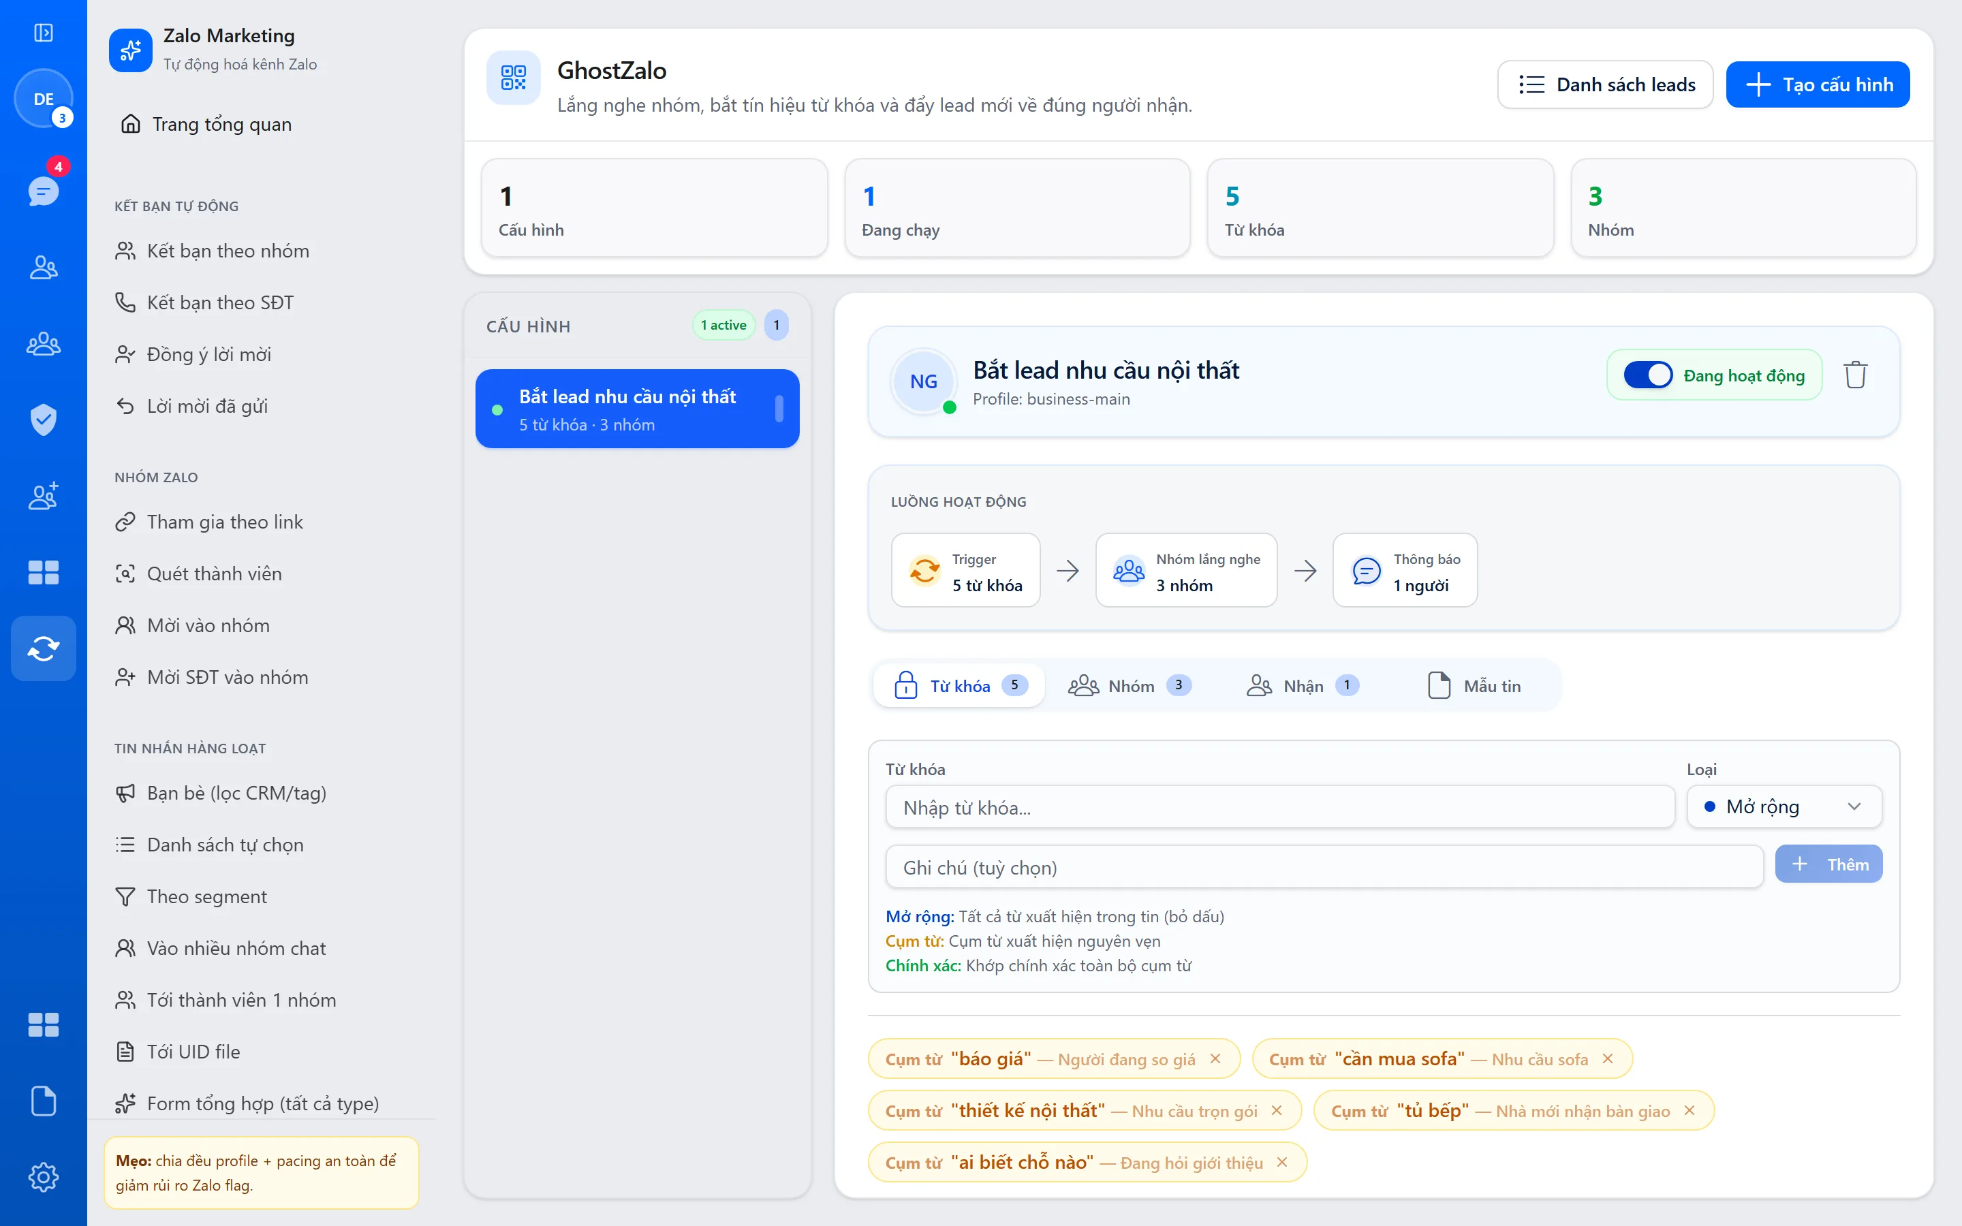Click the Đang chạy stat card
Viewport: 1962px width, 1226px height.
tap(1018, 208)
